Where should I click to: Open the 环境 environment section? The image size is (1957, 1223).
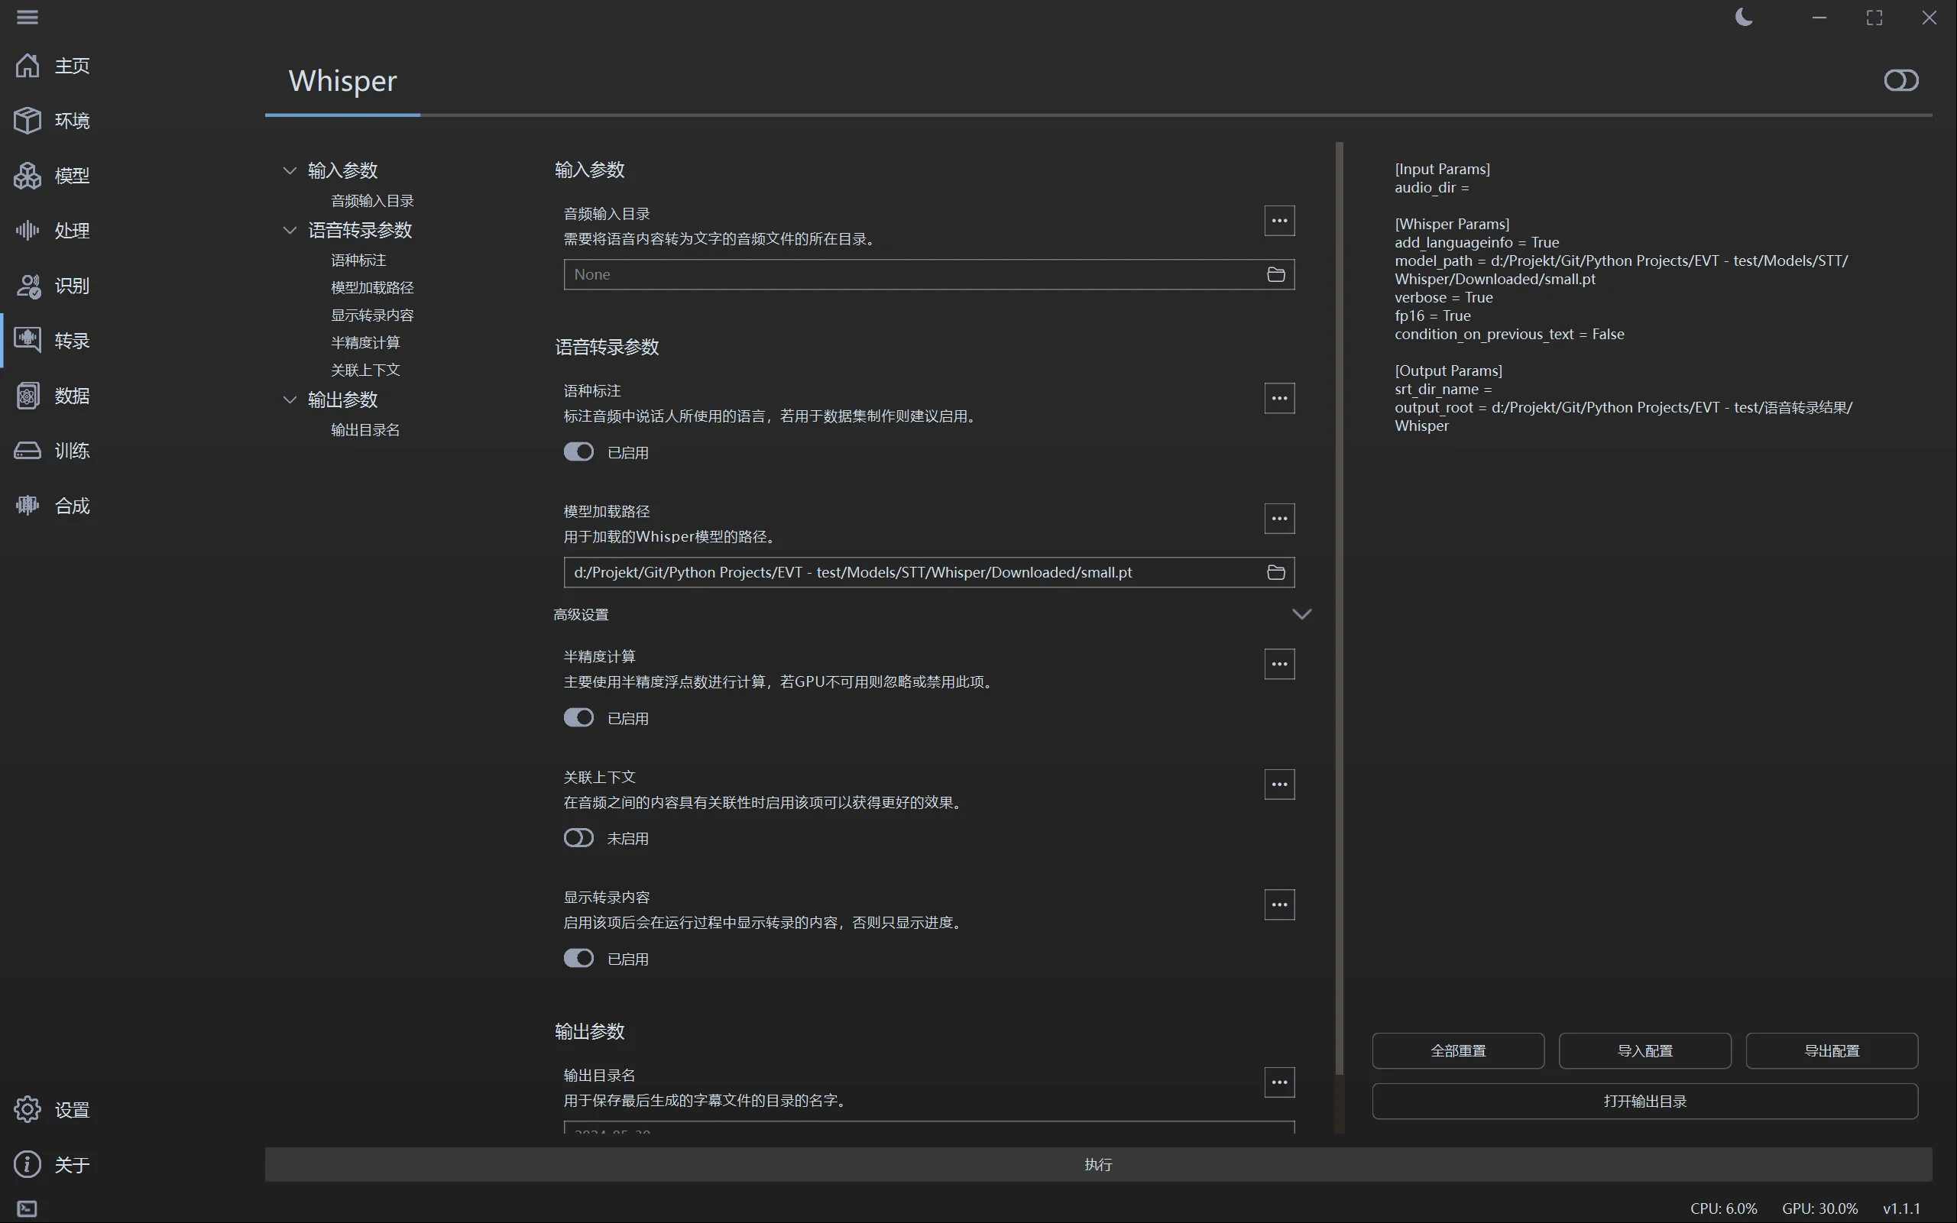pyautogui.click(x=53, y=121)
